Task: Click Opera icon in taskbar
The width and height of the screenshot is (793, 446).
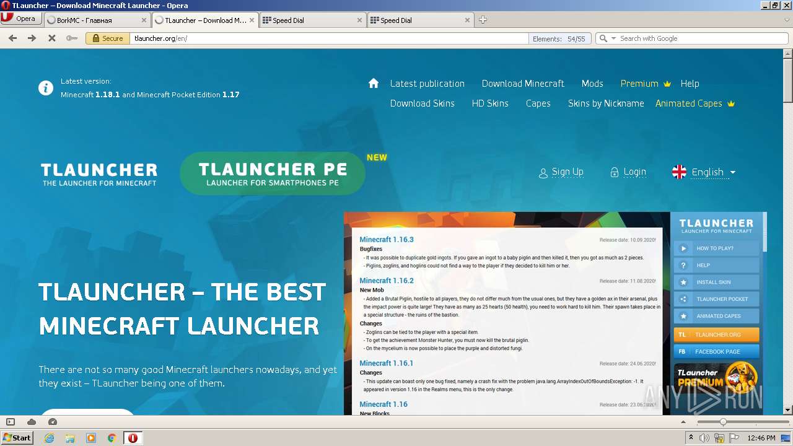Action: point(133,438)
